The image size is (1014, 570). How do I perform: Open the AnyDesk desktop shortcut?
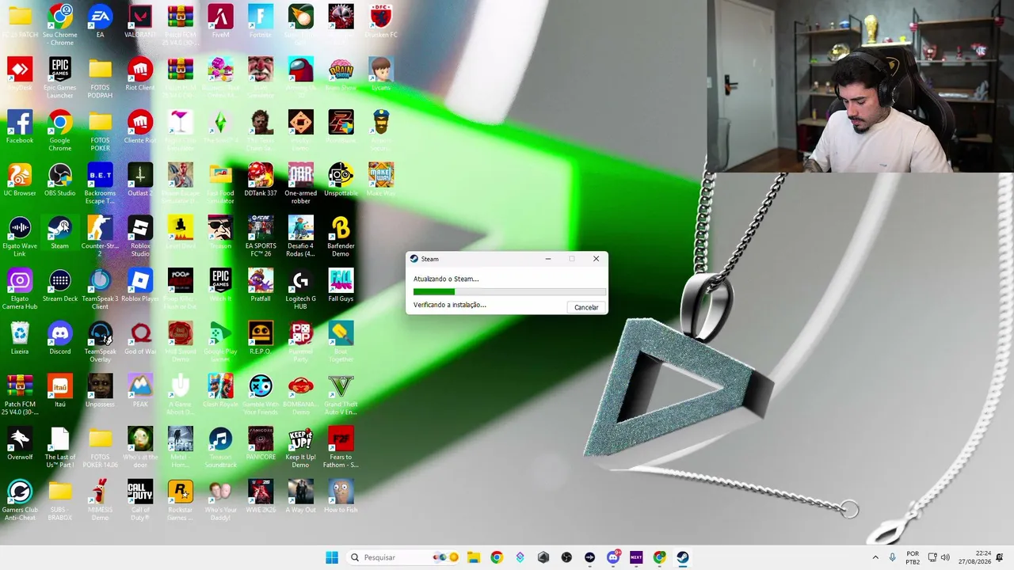click(x=20, y=74)
